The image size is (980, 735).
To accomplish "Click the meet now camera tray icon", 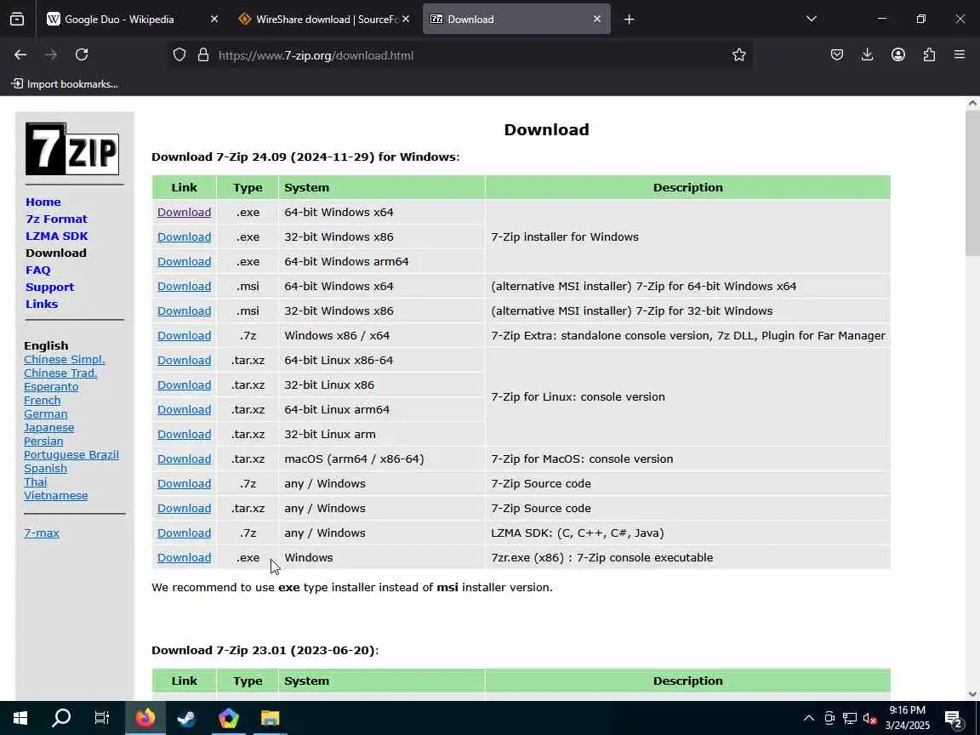I will 829,718.
